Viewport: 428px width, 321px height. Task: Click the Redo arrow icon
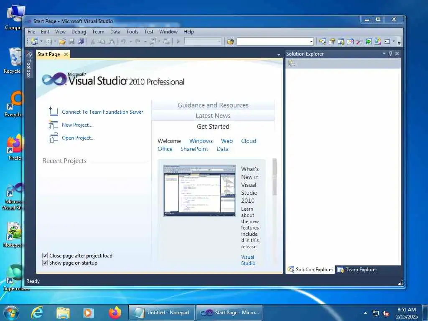point(138,41)
